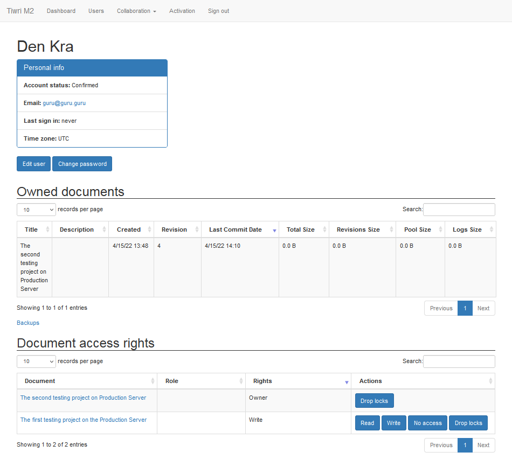
Task: Open Collaboration dropdown menu
Action: 136,11
